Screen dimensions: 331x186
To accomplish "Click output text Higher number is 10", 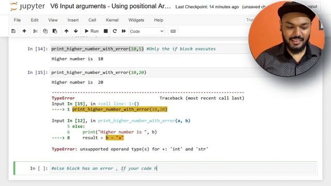I will pyautogui.click(x=77, y=59).
